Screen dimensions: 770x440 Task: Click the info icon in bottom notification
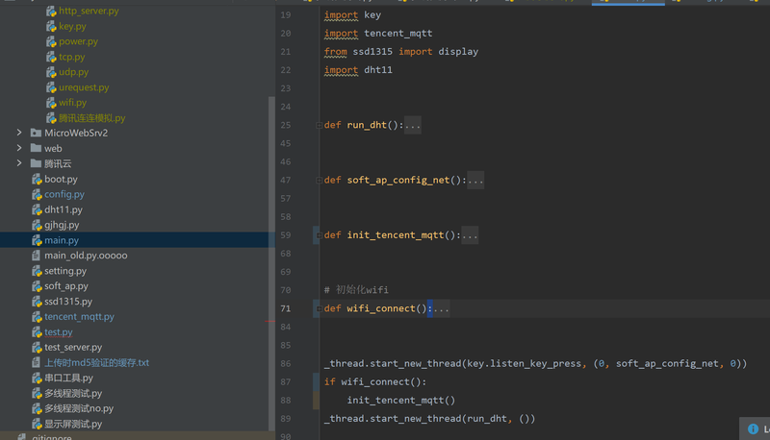(753, 429)
